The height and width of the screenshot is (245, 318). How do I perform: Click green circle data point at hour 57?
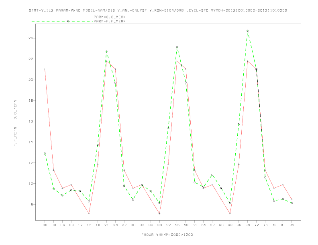(x=212, y=175)
